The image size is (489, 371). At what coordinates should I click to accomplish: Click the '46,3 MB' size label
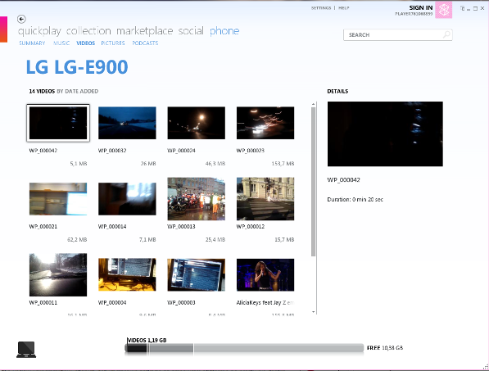[x=215, y=164]
